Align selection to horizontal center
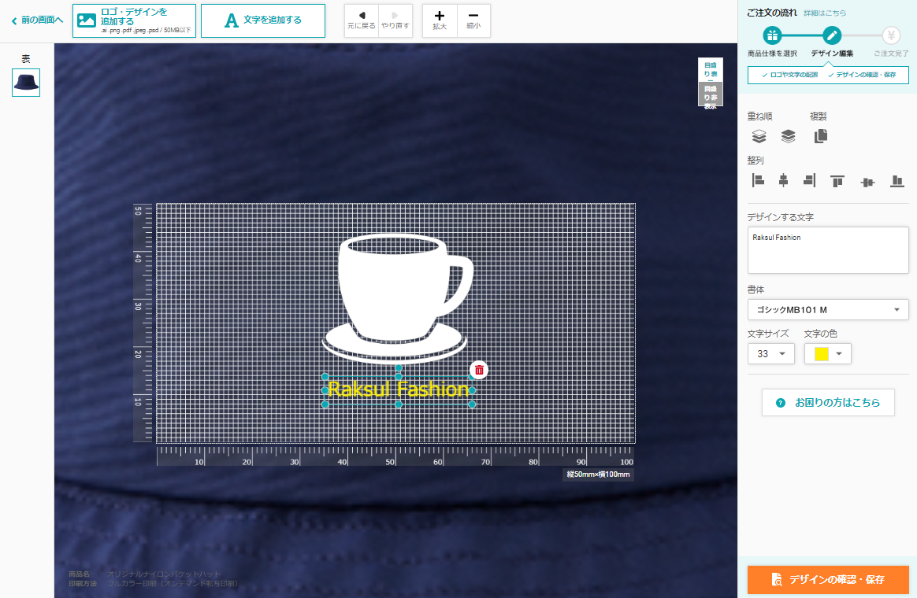This screenshot has width=917, height=598. tap(784, 180)
